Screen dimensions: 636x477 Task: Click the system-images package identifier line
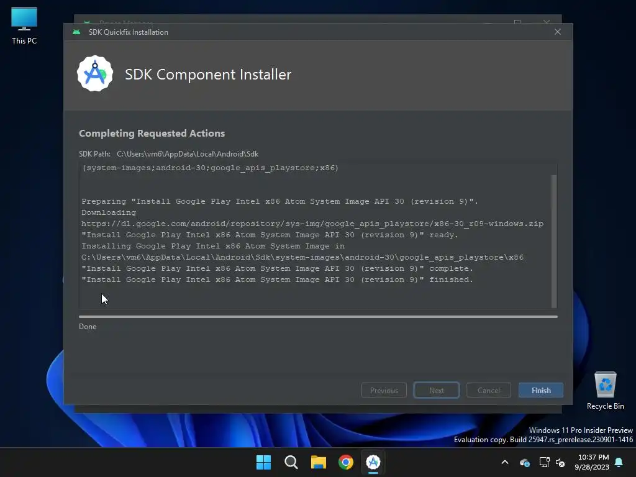pos(210,168)
